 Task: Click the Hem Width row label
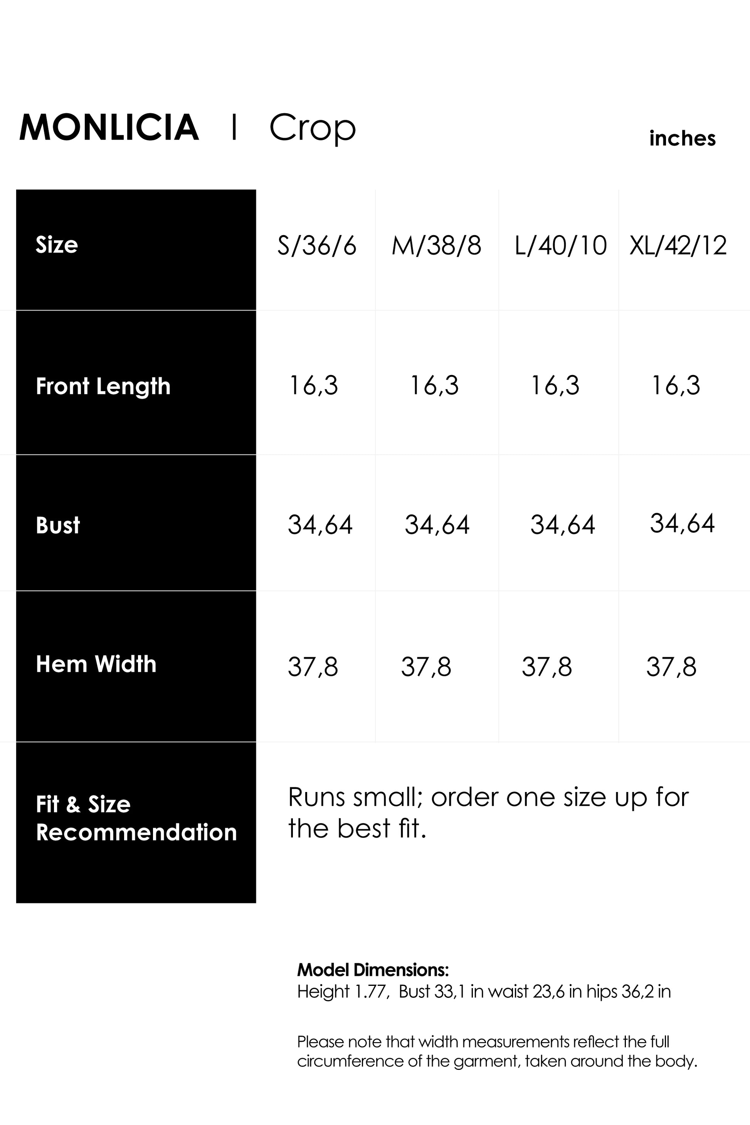pyautogui.click(x=96, y=664)
